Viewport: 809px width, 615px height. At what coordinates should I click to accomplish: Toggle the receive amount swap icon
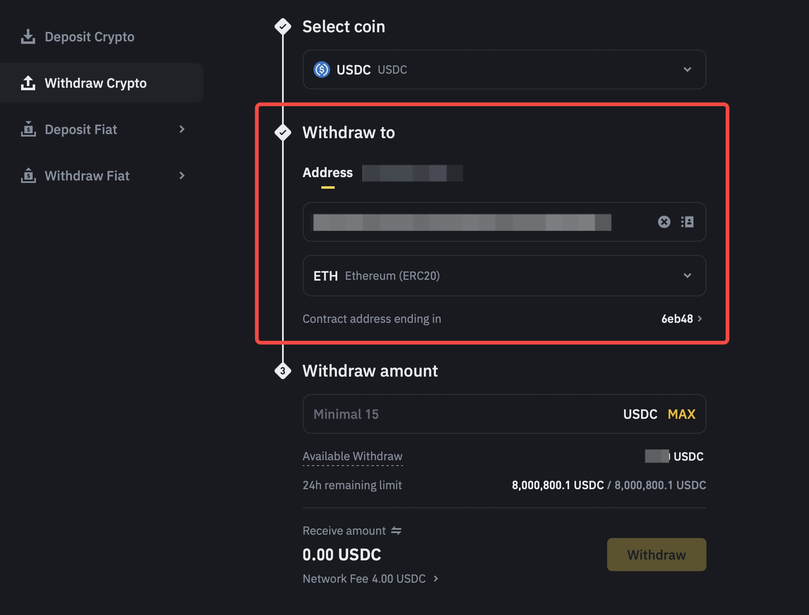pos(396,531)
